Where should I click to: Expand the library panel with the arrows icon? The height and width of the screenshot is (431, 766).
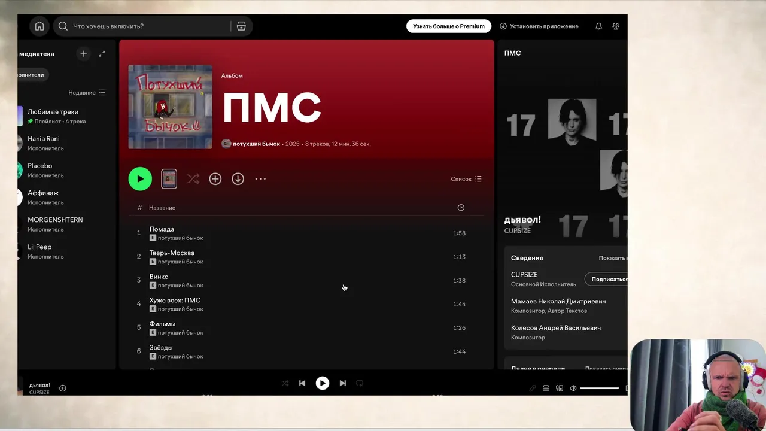[x=102, y=54]
